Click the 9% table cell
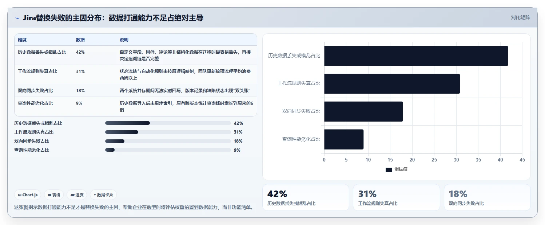Screen dimensions: 545x225 [79, 103]
